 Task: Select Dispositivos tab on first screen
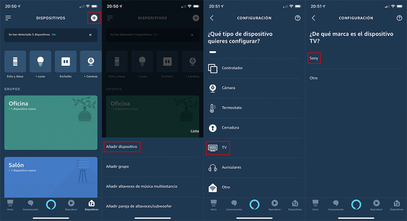click(91, 205)
